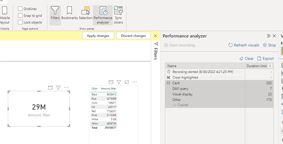Select the White row in table
Screen dimensions: 283x144
pos(104,119)
